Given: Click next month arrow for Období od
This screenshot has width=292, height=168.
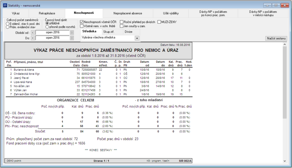Looking at the screenshot, I should 72,33.
